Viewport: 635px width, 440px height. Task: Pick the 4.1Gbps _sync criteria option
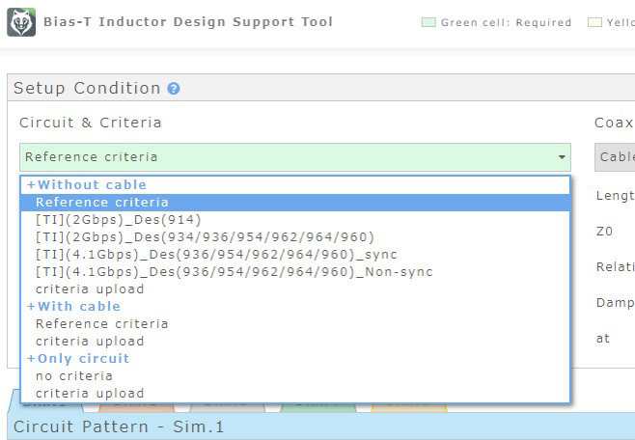click(x=216, y=255)
